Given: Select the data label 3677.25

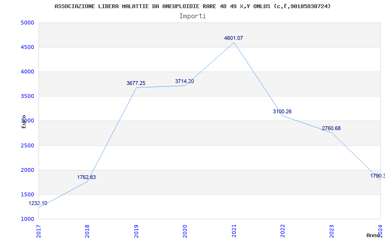Looking at the screenshot, I should 136,83.
